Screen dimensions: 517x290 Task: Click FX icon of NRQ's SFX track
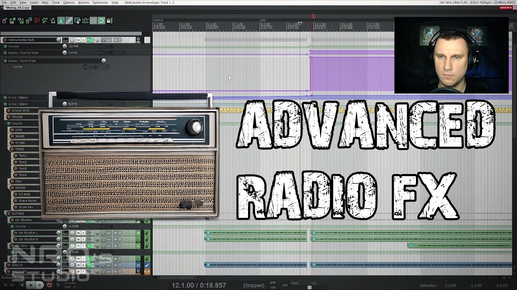(x=147, y=271)
